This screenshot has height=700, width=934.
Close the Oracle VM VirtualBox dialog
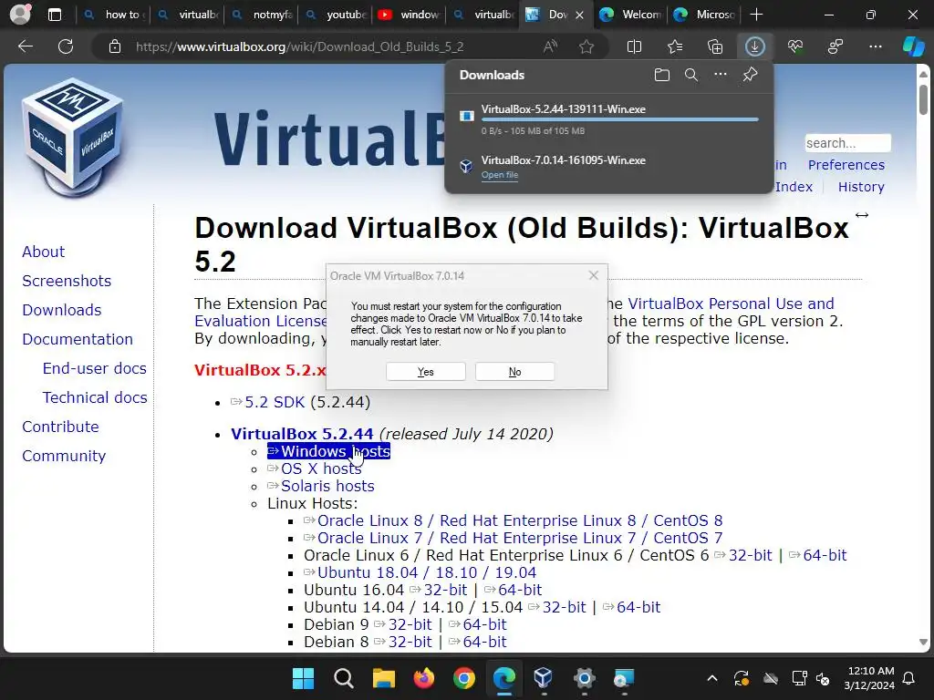593,275
